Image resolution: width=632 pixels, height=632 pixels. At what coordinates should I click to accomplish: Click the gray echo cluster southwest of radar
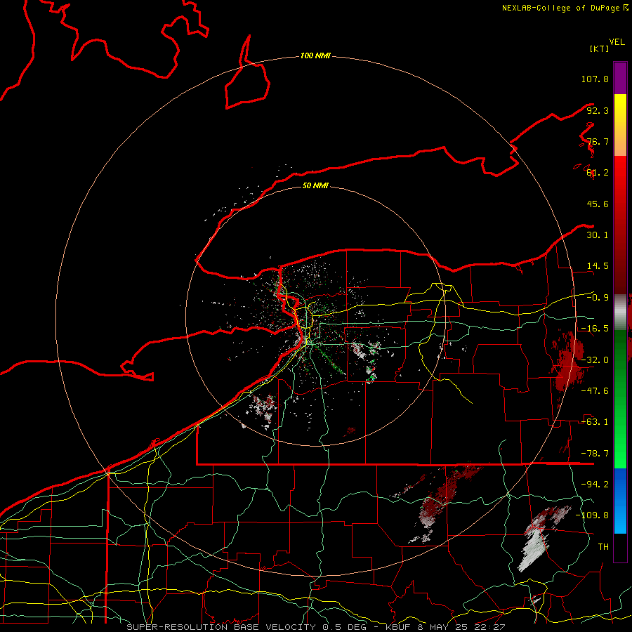[x=264, y=409]
